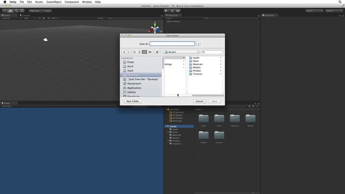This screenshot has width=345, height=194.
Task: Switch save dialog to icon view
Action: pos(134,52)
